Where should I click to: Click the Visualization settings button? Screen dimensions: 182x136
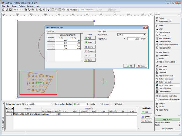(72, 10)
